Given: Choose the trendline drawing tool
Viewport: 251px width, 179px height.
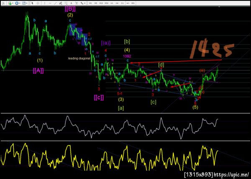Looking at the screenshot, I should [x=55, y=3].
